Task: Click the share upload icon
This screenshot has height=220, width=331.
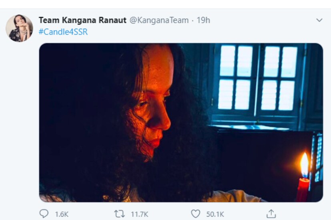Action: [271, 214]
